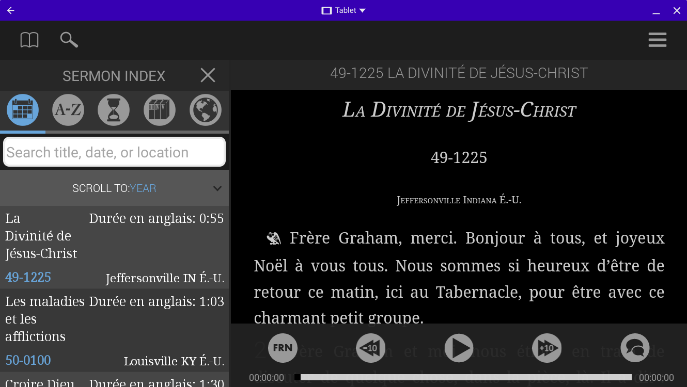
Task: Go back with the title bar arrow
Action: pos(11,10)
